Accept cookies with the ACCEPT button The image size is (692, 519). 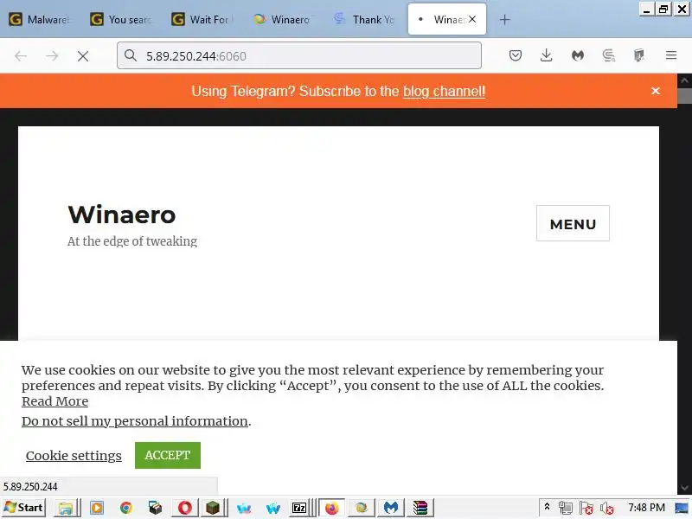point(168,455)
